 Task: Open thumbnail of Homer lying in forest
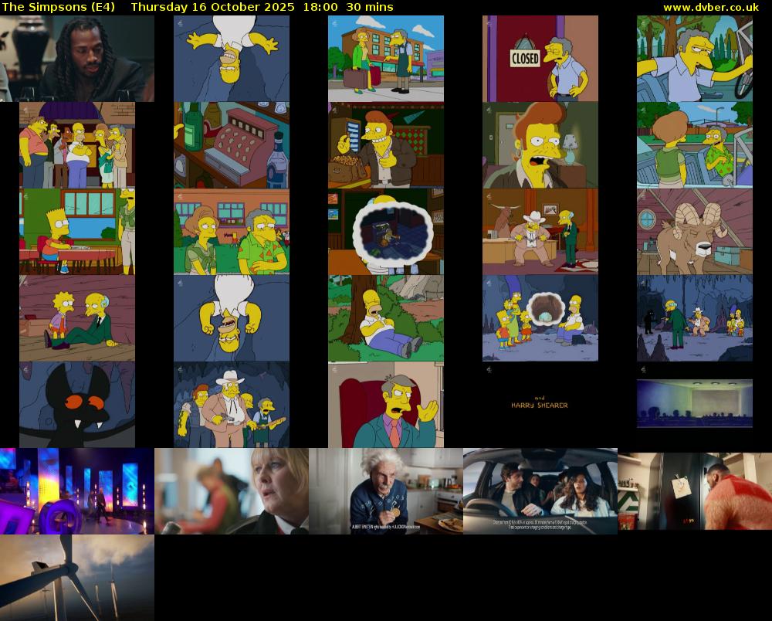(386, 318)
